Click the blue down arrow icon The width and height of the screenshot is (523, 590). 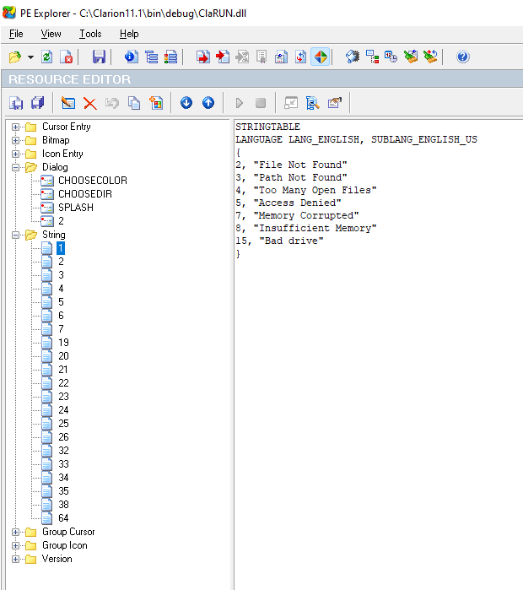[186, 103]
